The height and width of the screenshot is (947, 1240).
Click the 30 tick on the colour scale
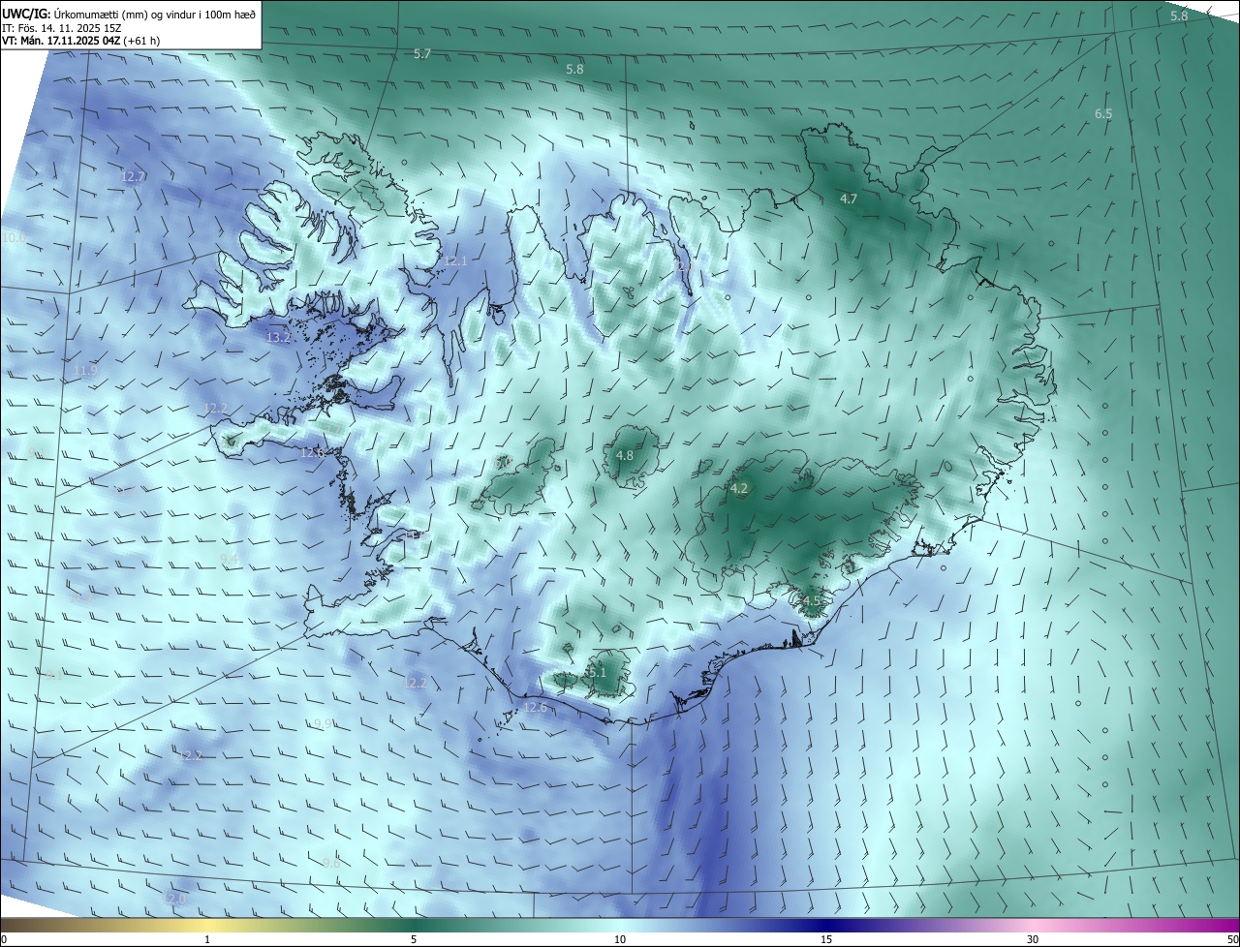click(1033, 939)
